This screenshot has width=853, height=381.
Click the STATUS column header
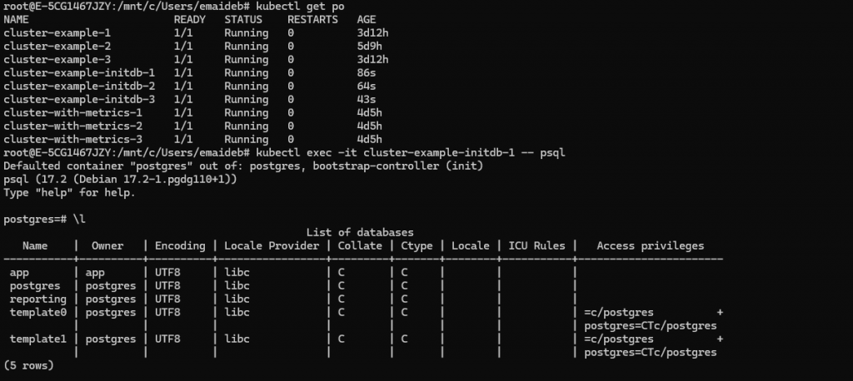coord(243,20)
